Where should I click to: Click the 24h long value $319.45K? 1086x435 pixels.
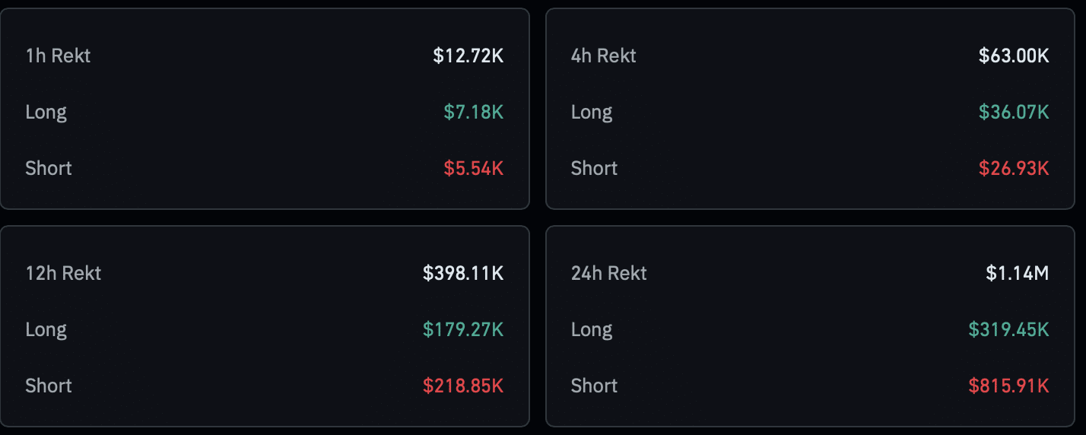1008,329
